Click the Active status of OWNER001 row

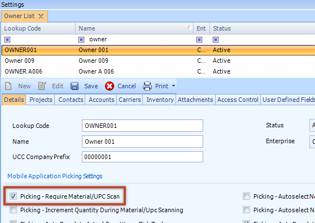pos(222,50)
